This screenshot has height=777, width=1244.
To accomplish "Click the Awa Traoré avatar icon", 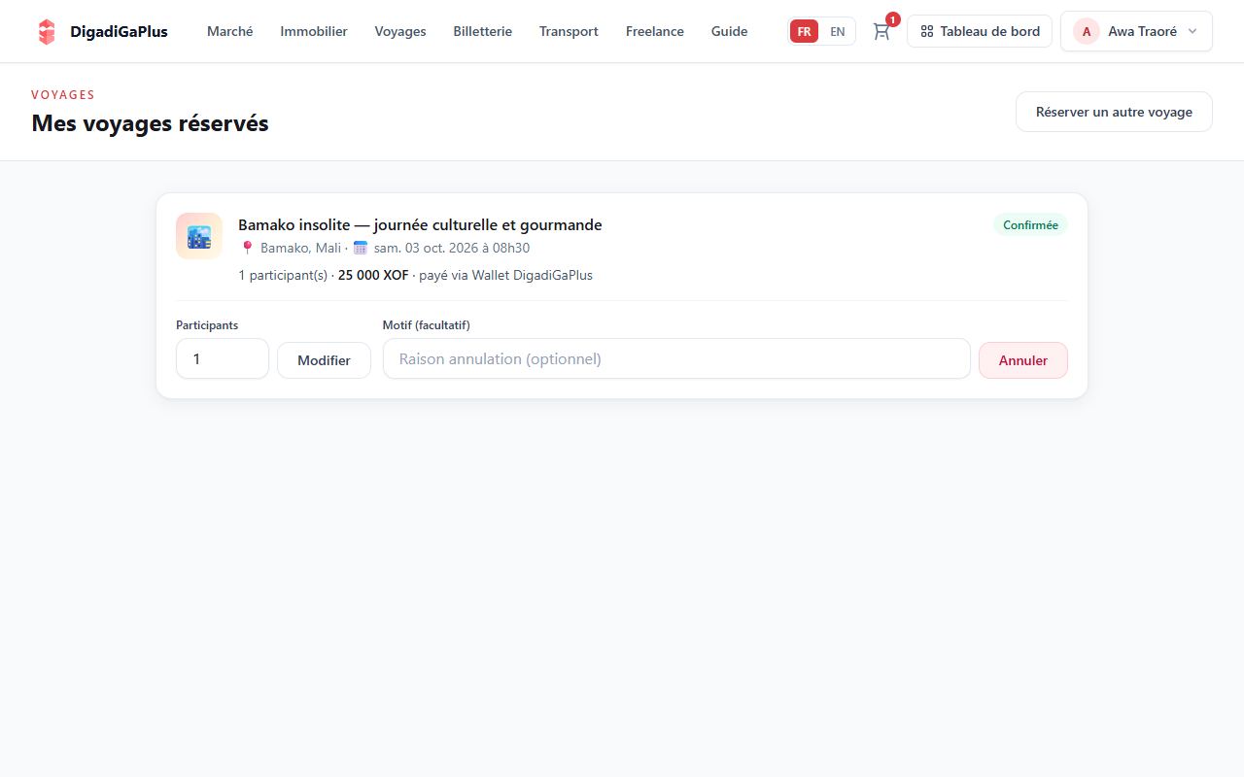I will click(1087, 31).
